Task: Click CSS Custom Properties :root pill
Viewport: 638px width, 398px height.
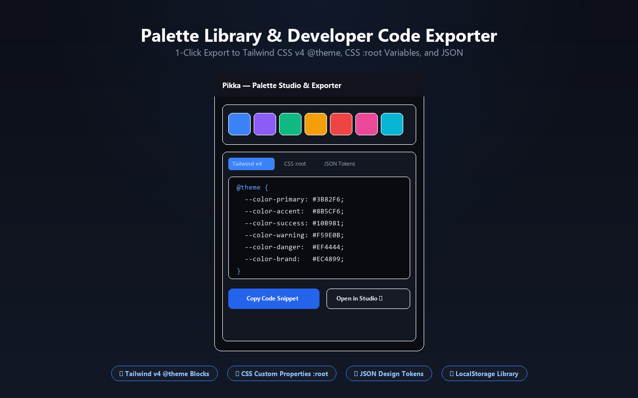Action: click(x=282, y=374)
